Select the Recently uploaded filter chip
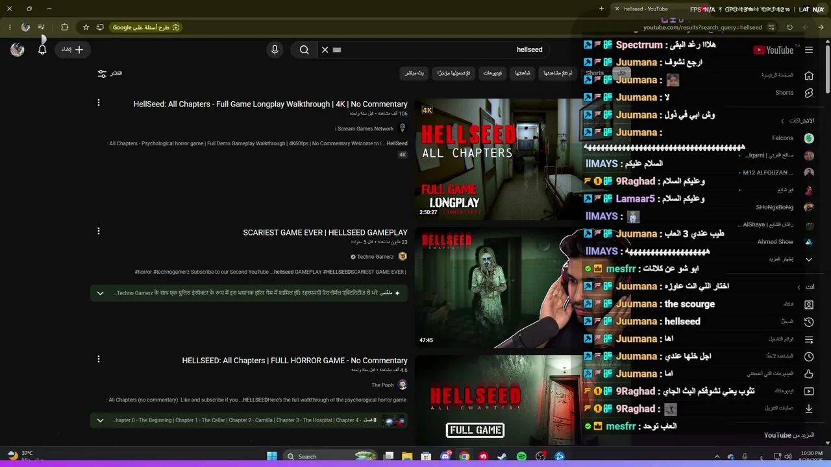831x467 pixels. pyautogui.click(x=454, y=73)
